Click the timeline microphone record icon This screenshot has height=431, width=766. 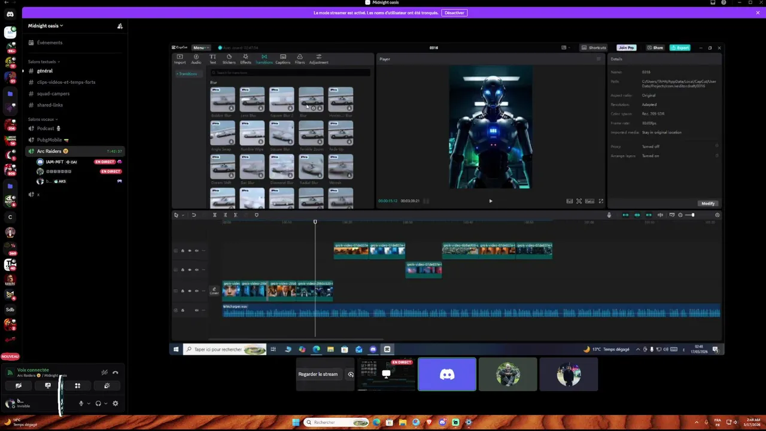click(609, 215)
